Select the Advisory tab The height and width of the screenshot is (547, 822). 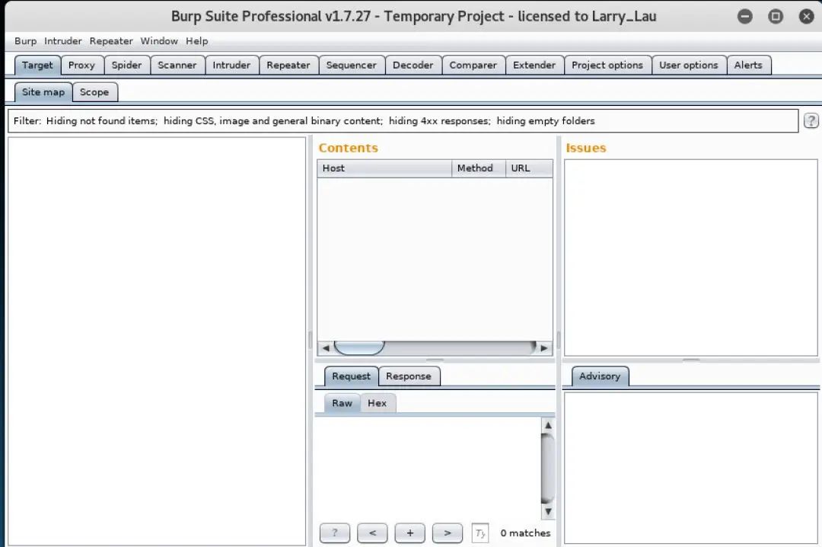pyautogui.click(x=600, y=376)
